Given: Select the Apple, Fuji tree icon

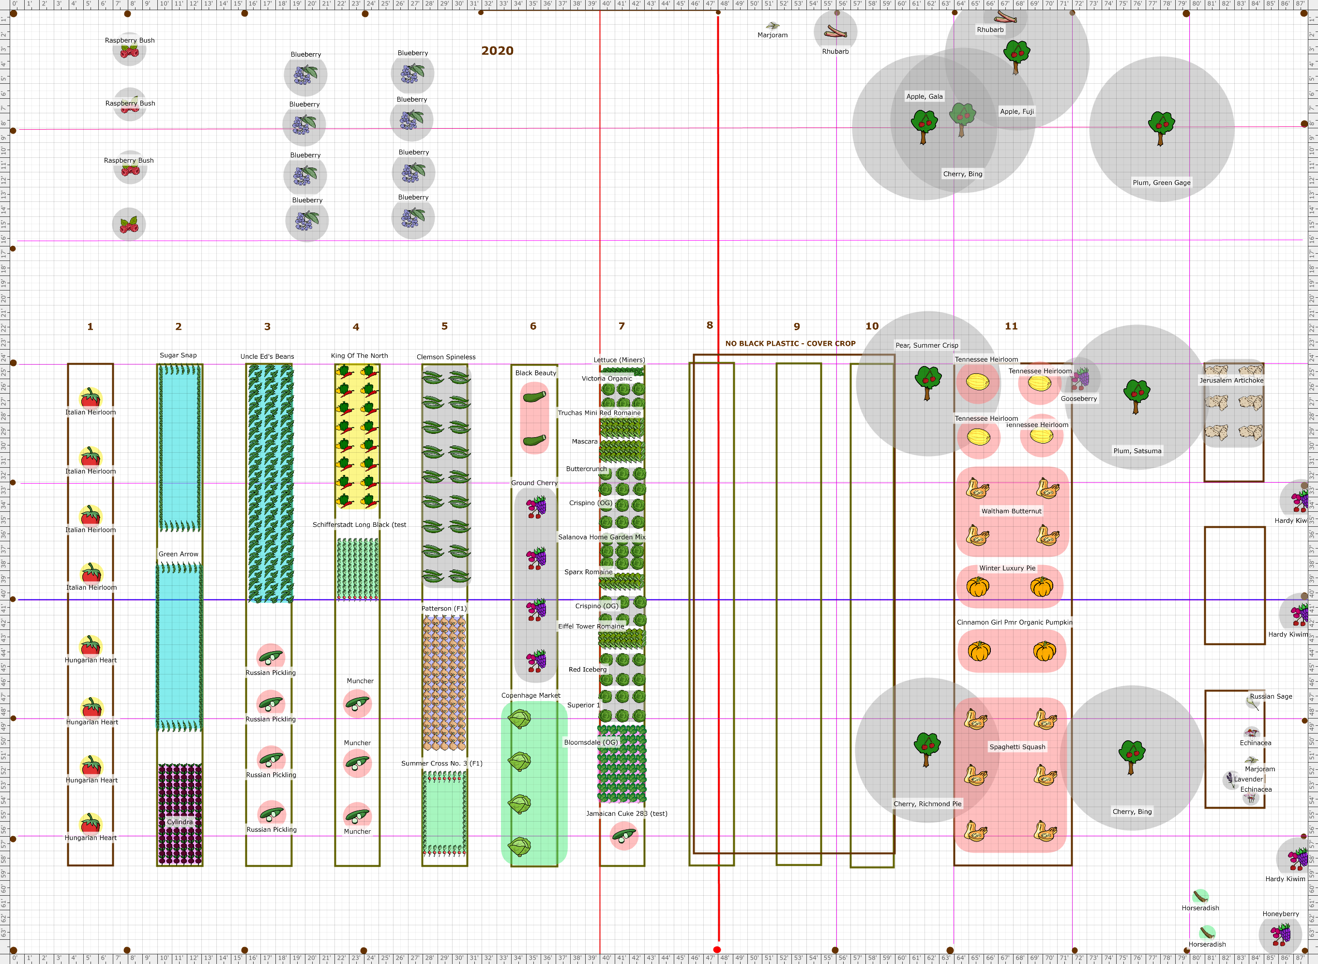Looking at the screenshot, I should [1016, 57].
